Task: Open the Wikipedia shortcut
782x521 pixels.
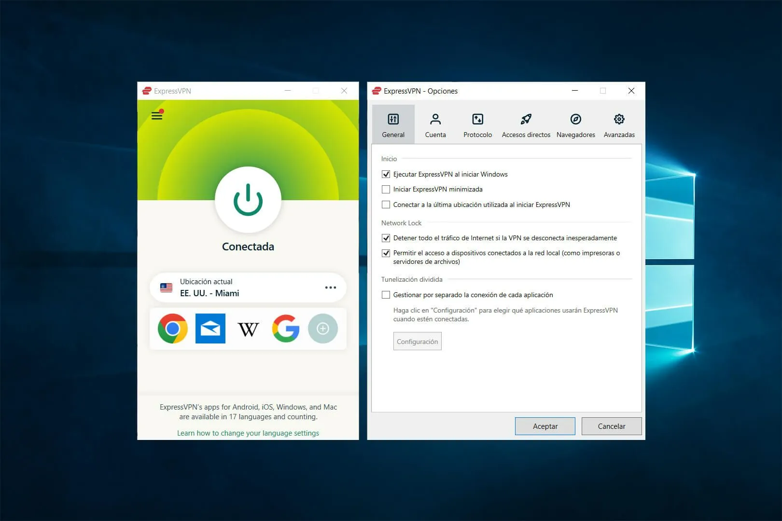Action: [x=248, y=329]
